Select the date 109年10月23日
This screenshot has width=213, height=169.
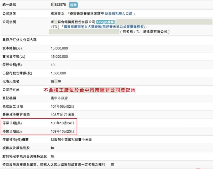(62, 131)
